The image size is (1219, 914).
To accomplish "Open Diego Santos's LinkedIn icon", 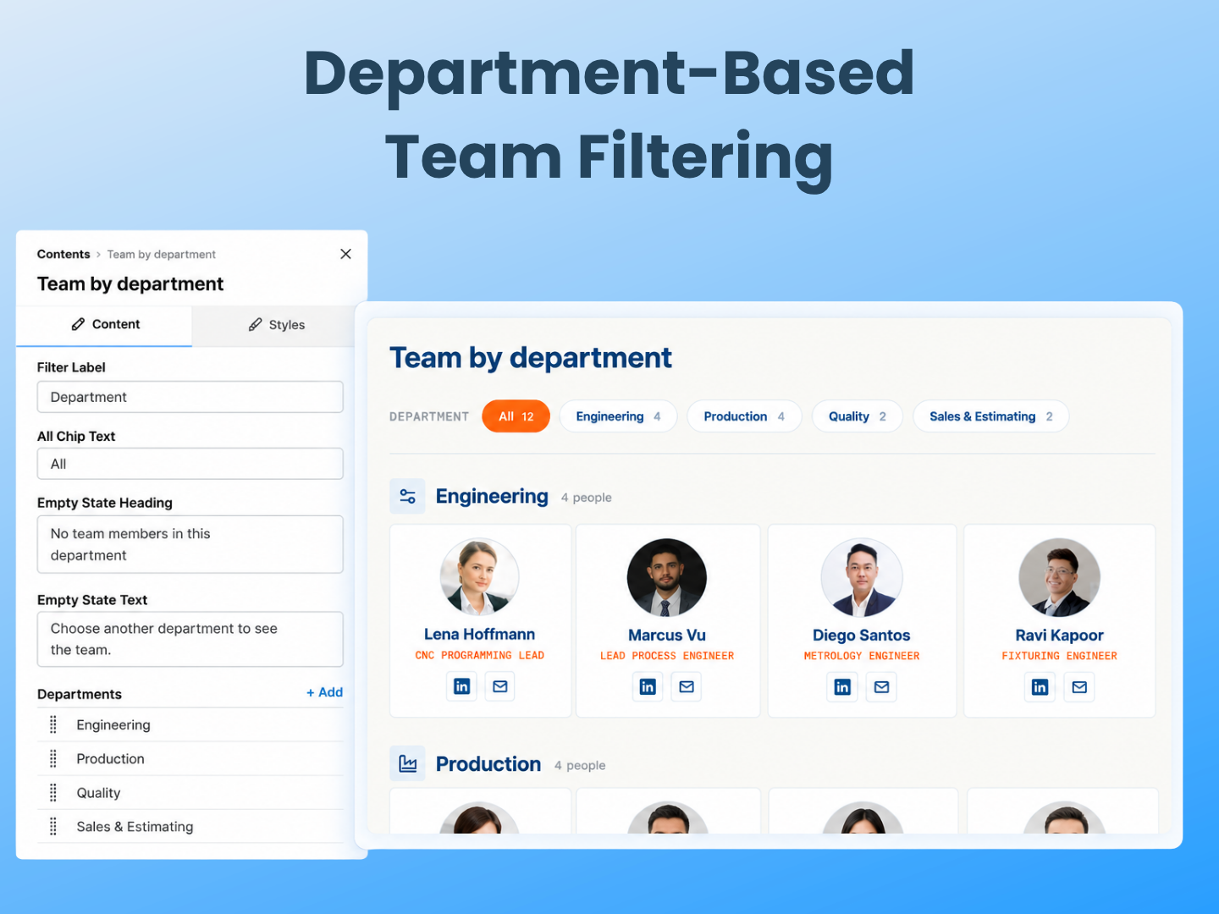I will (842, 687).
